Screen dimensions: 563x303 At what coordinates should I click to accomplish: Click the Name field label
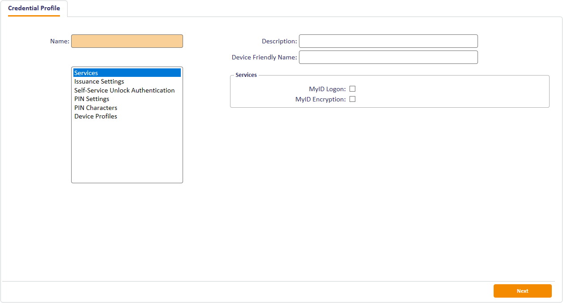60,41
